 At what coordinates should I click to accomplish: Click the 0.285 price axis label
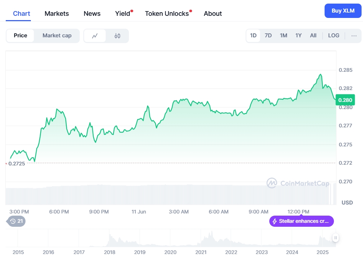click(x=346, y=70)
